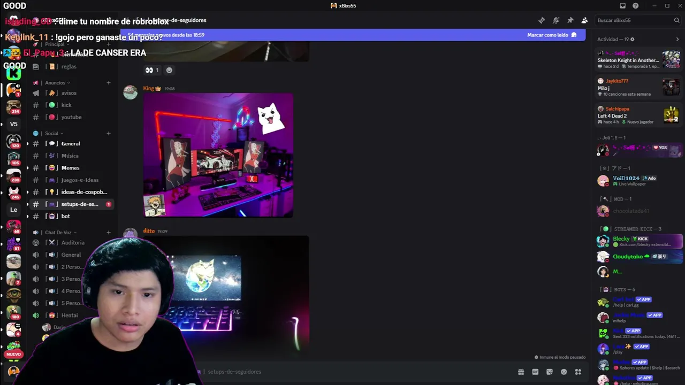Join the General voice channel
This screenshot has height=385, width=685.
tap(72, 255)
